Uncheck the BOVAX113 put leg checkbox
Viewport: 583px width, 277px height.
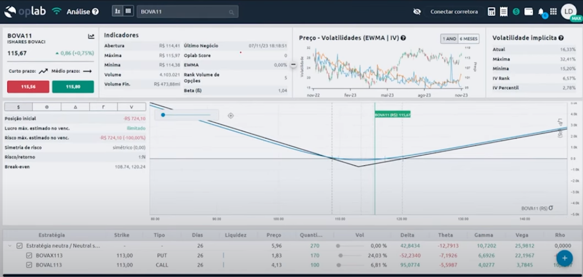(29, 255)
